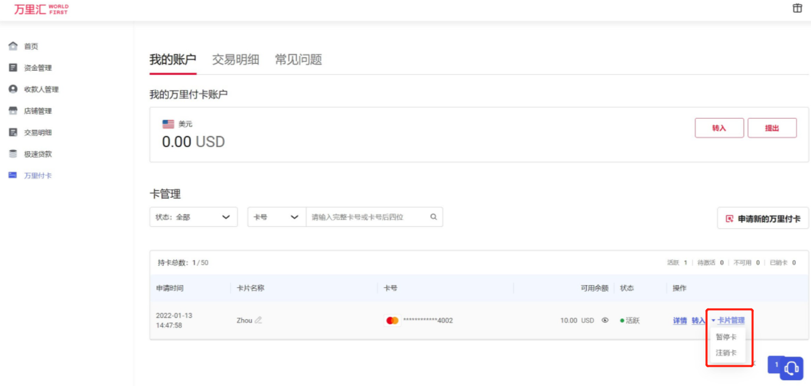Click the 转入 button

(x=719, y=128)
